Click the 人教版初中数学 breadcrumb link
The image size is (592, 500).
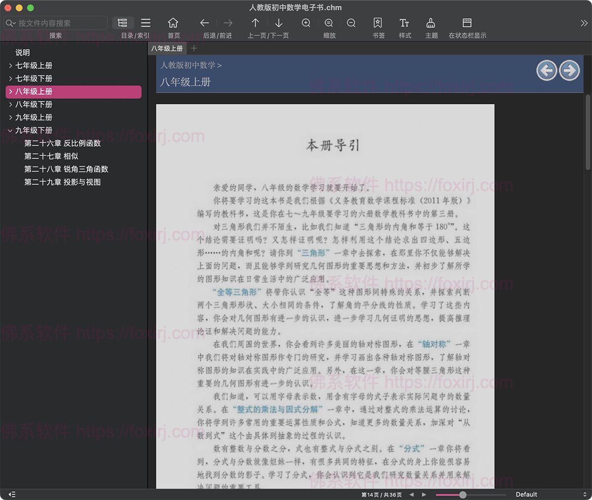coord(188,65)
